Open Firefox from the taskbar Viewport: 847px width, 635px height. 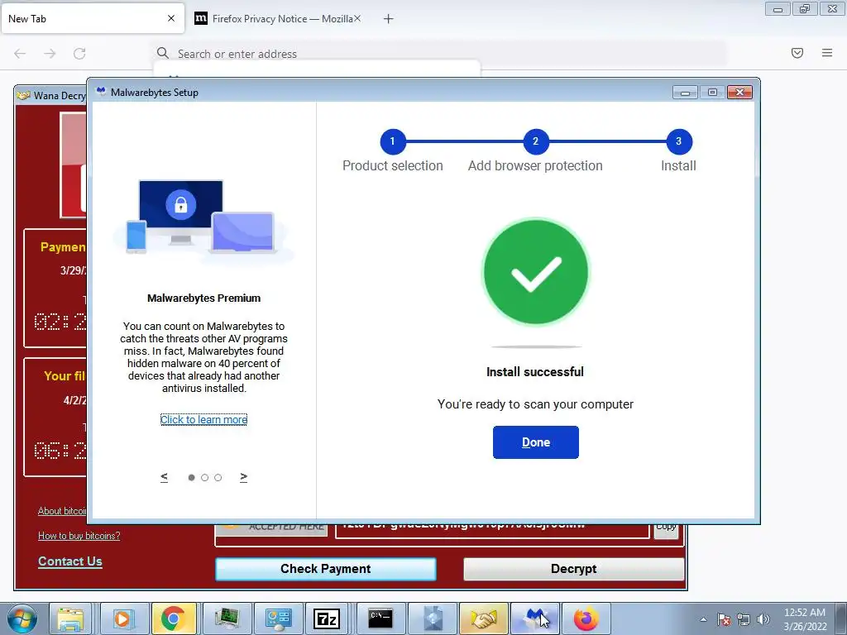pos(586,618)
